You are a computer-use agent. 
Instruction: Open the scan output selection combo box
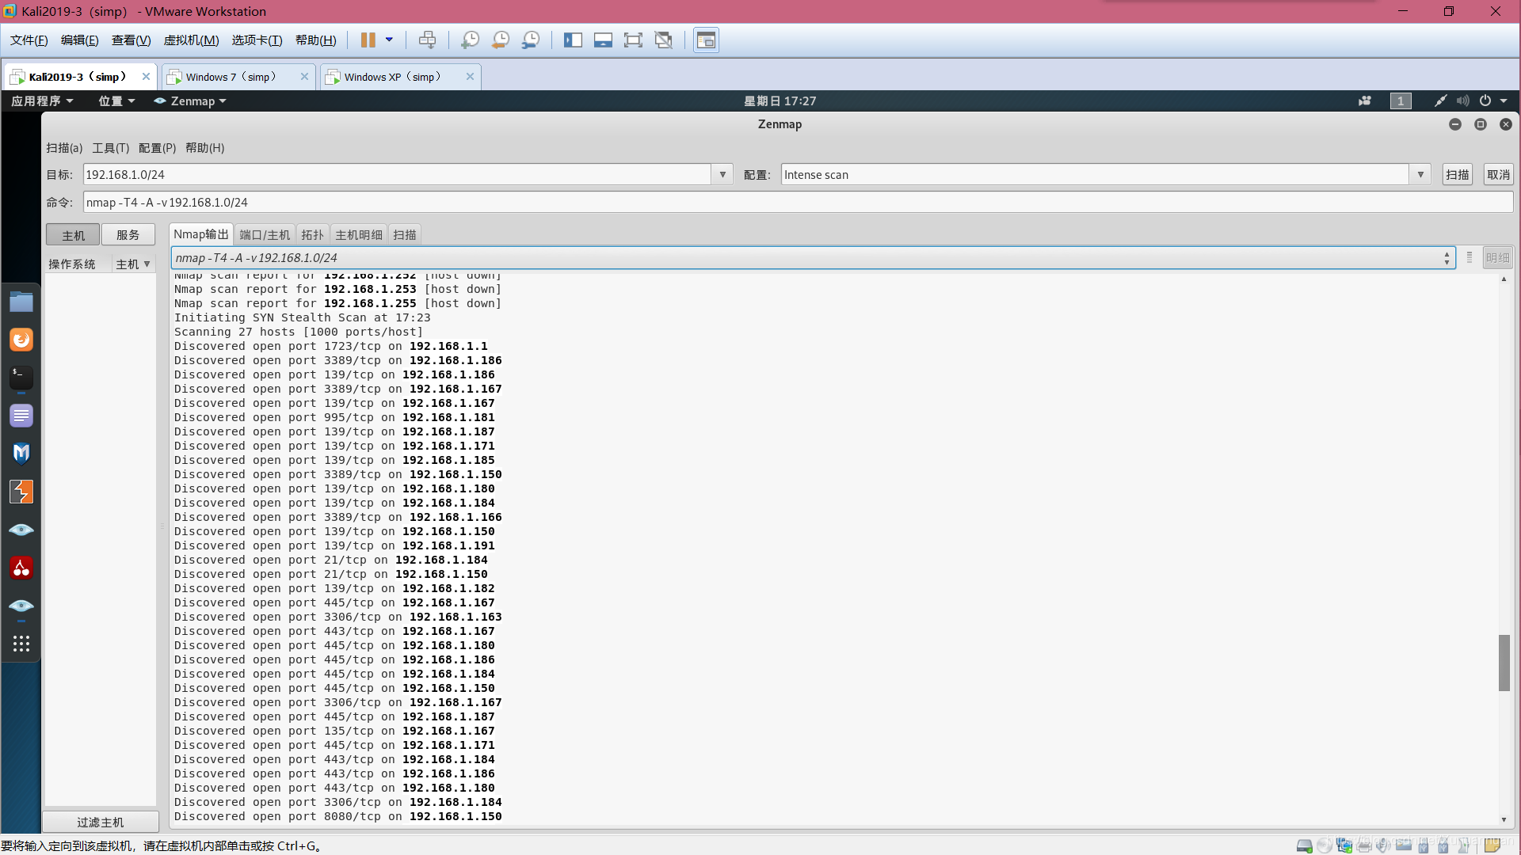[x=813, y=257]
